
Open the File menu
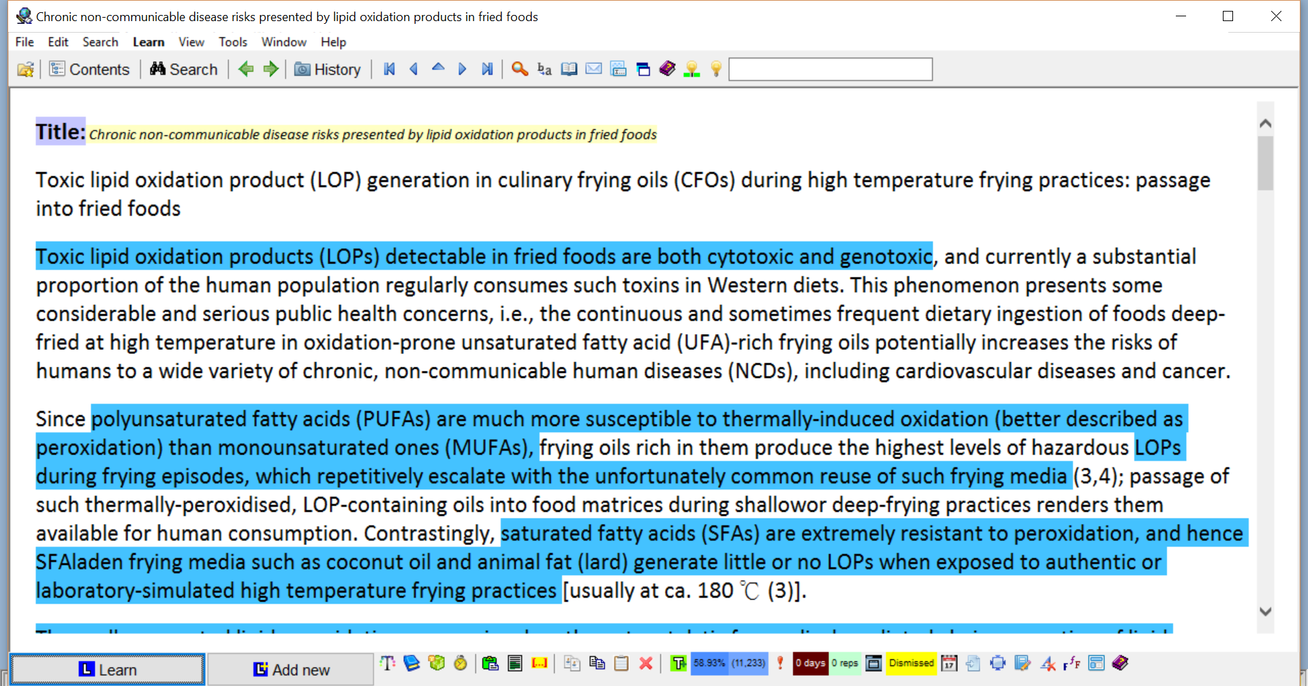pos(25,42)
